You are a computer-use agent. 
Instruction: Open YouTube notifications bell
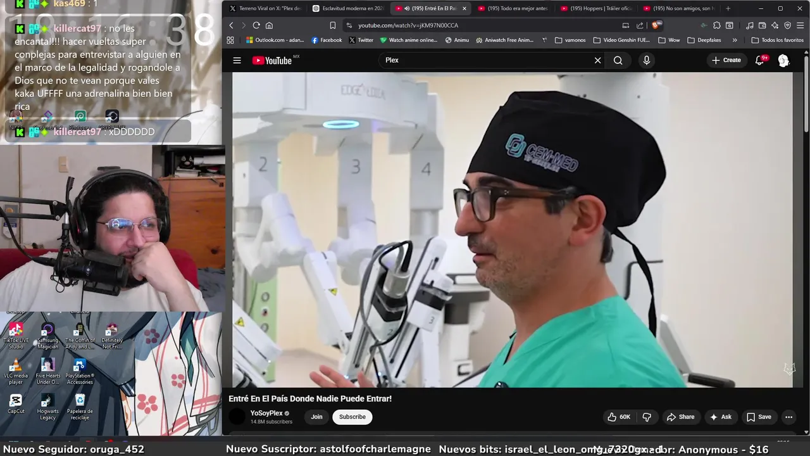coord(760,60)
